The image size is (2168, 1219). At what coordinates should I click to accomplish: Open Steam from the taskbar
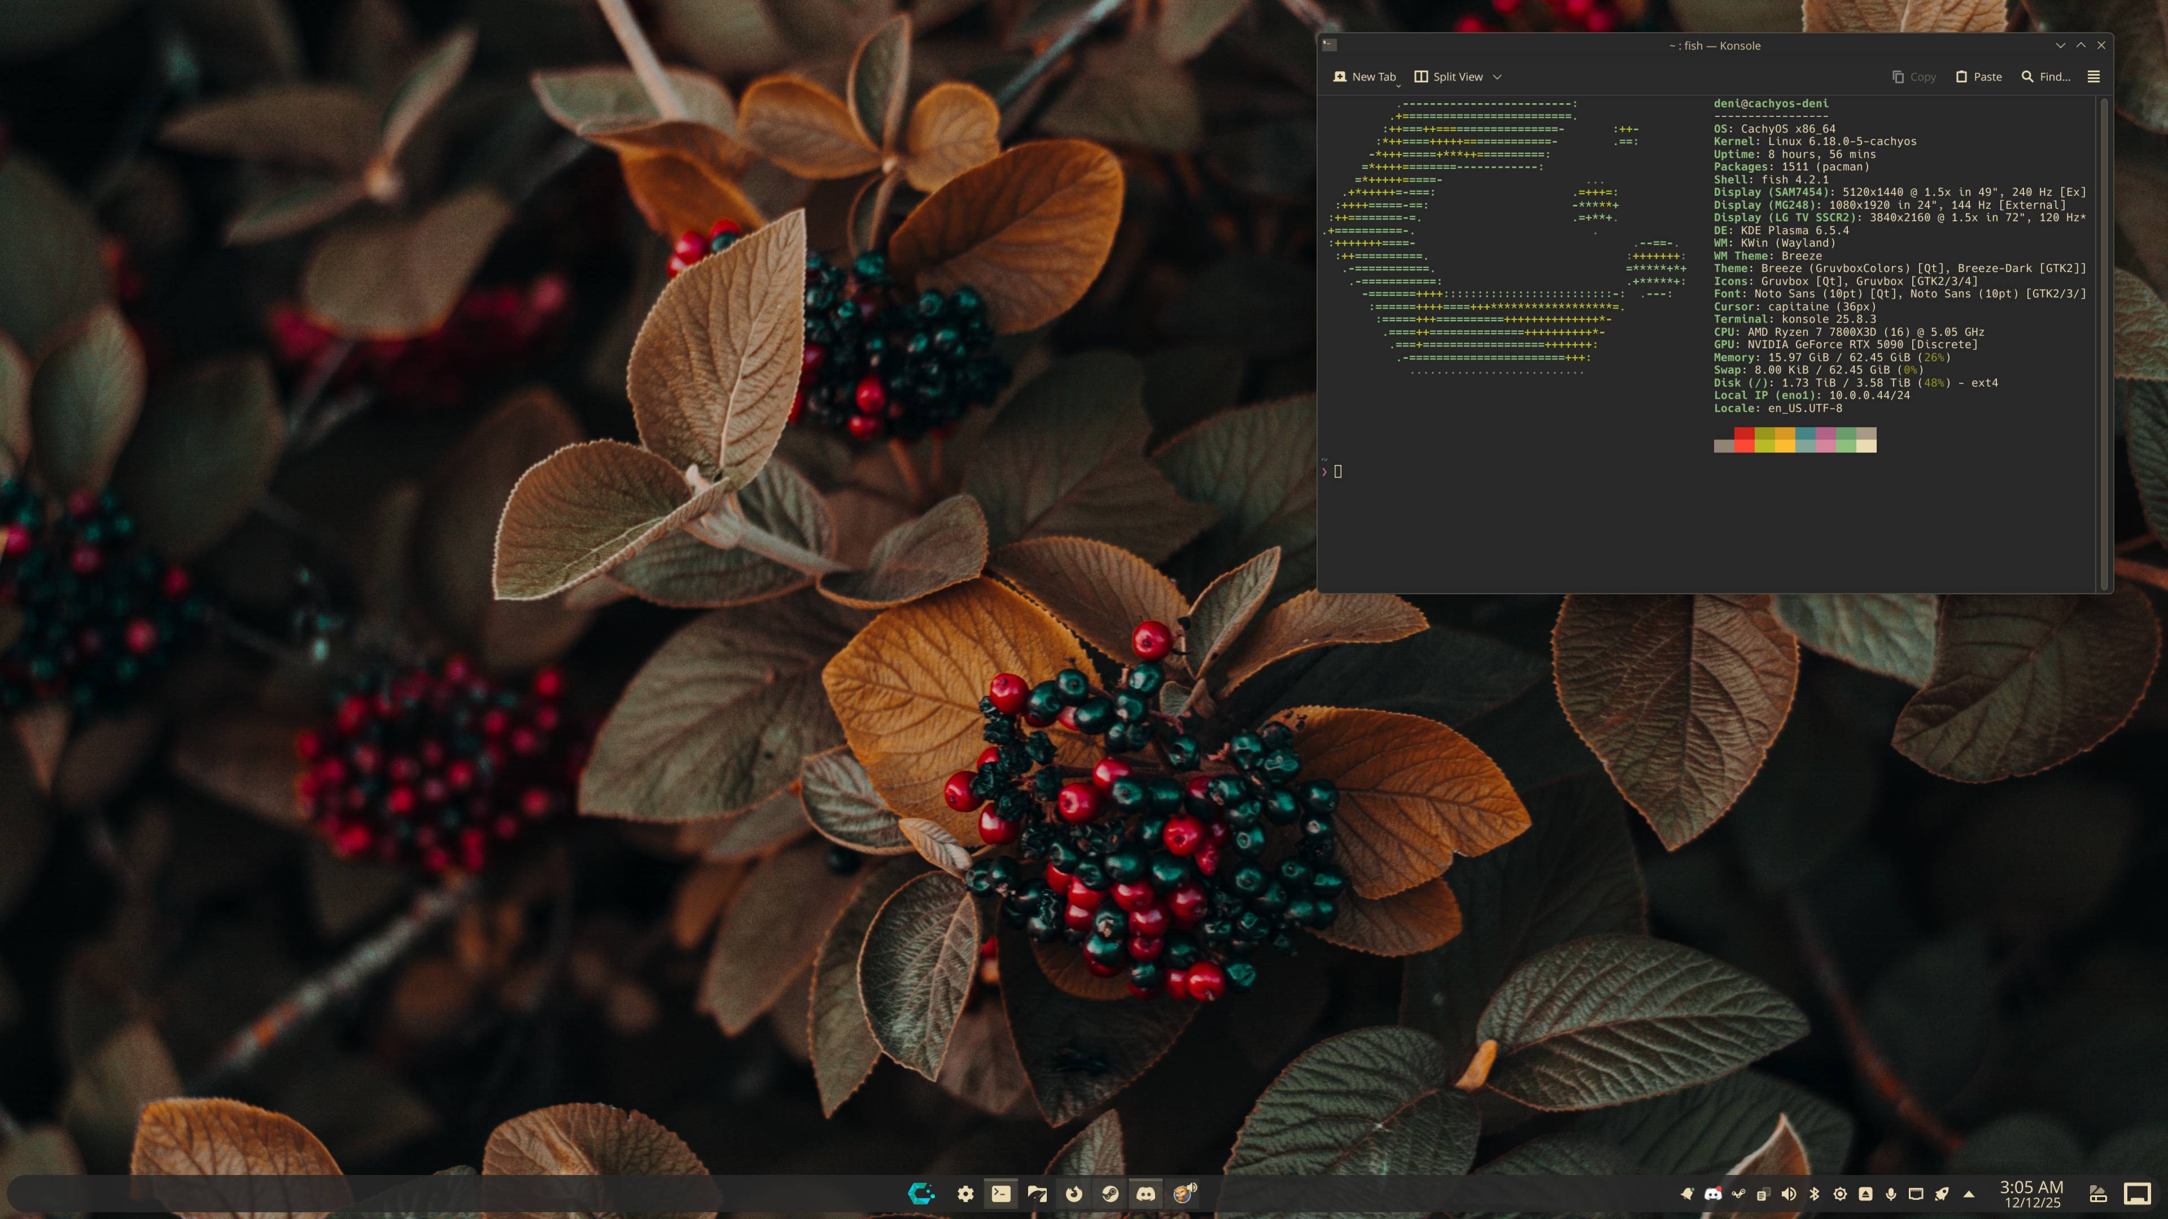(x=1110, y=1193)
